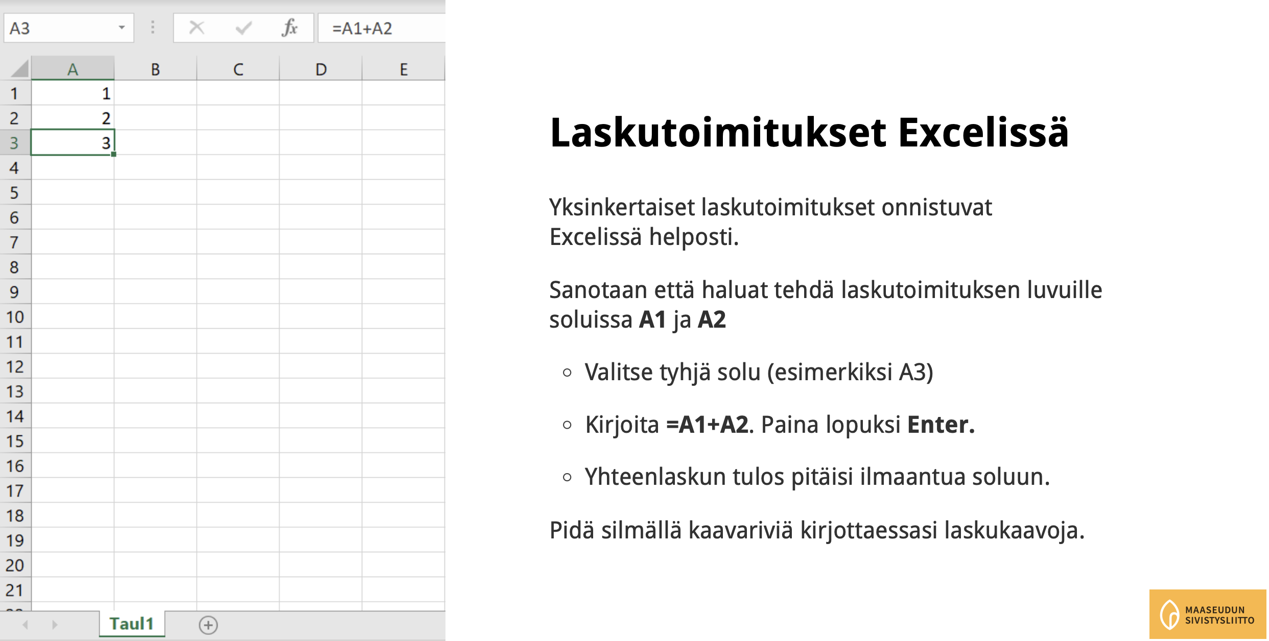
Task: Click the Name Box showing A3
Action: click(68, 28)
